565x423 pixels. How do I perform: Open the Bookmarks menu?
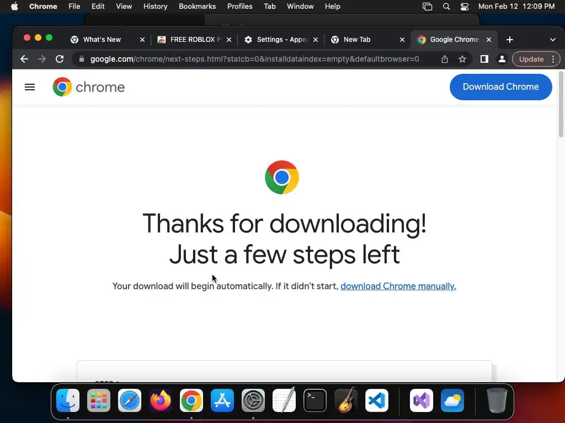197,7
